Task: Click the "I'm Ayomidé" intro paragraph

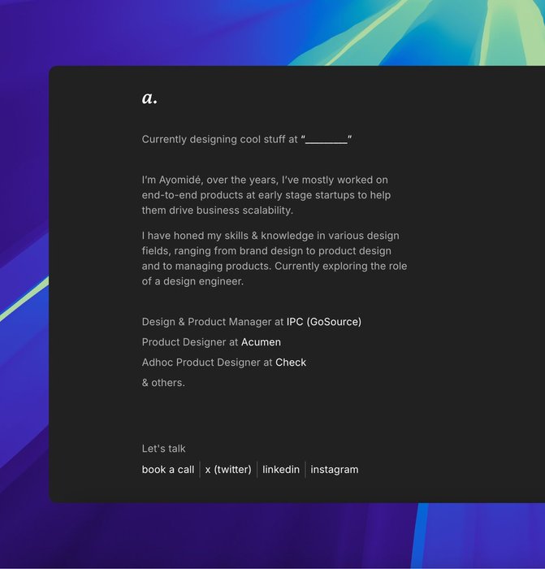Action: click(x=265, y=195)
